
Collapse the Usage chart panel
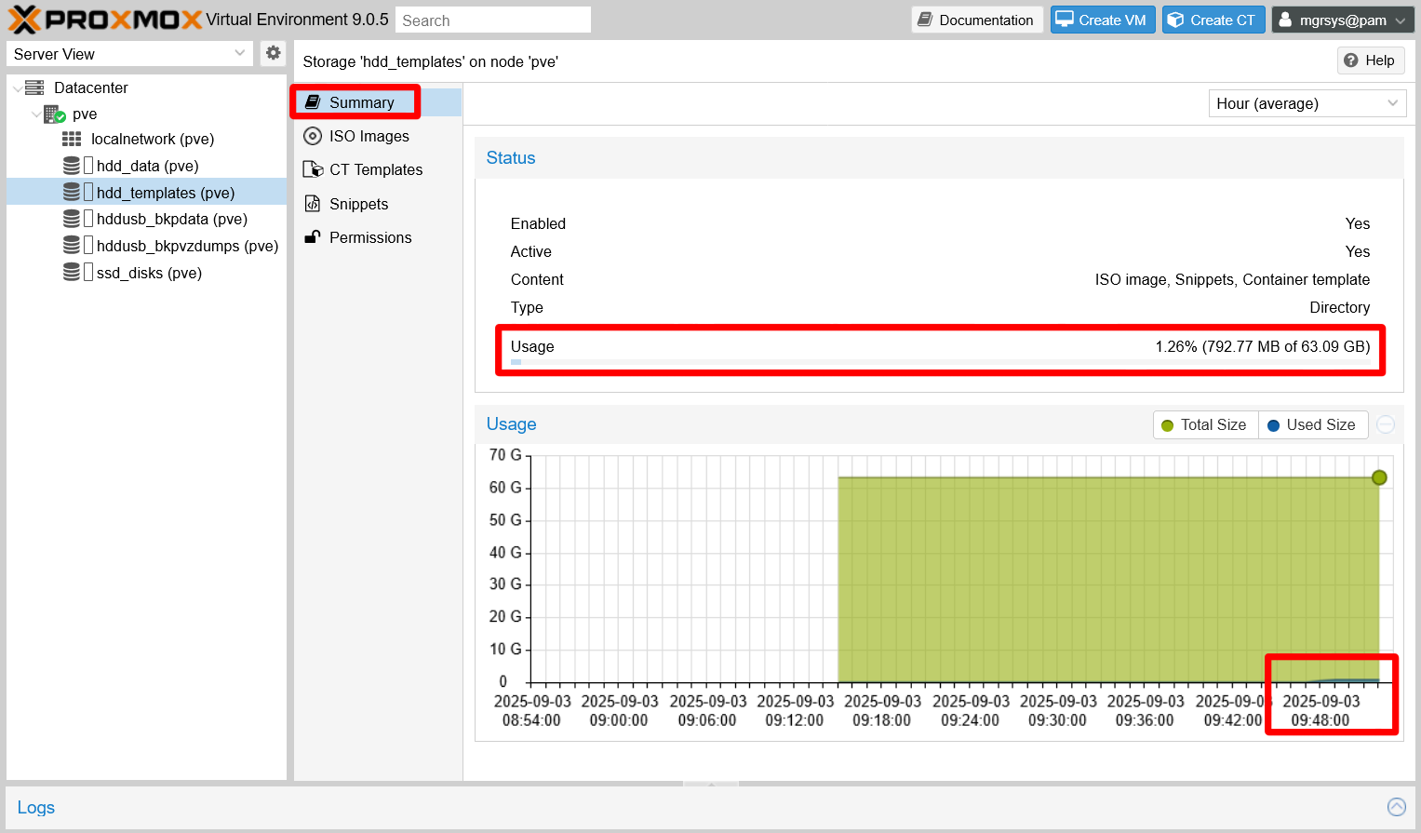tap(1386, 423)
